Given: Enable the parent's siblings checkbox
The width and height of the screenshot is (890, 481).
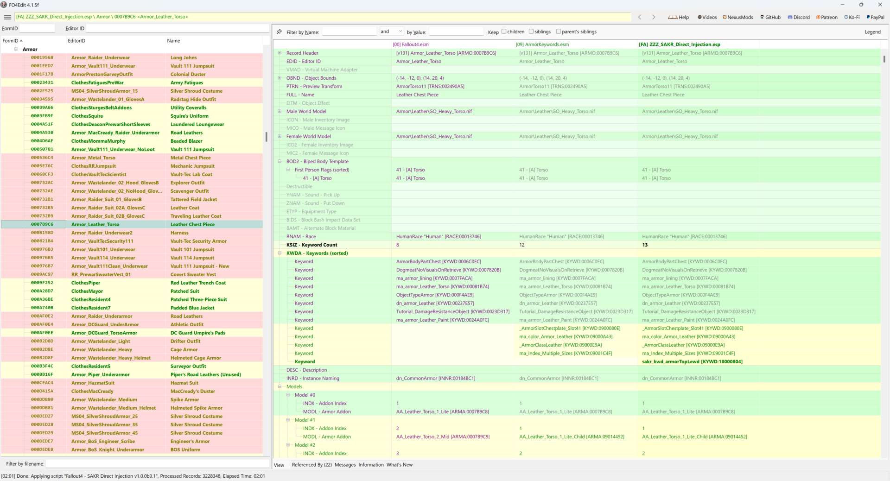Looking at the screenshot, I should coord(559,32).
